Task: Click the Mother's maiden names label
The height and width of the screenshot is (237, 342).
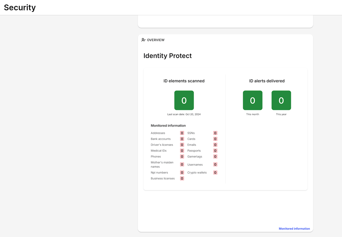Action: tap(162, 164)
